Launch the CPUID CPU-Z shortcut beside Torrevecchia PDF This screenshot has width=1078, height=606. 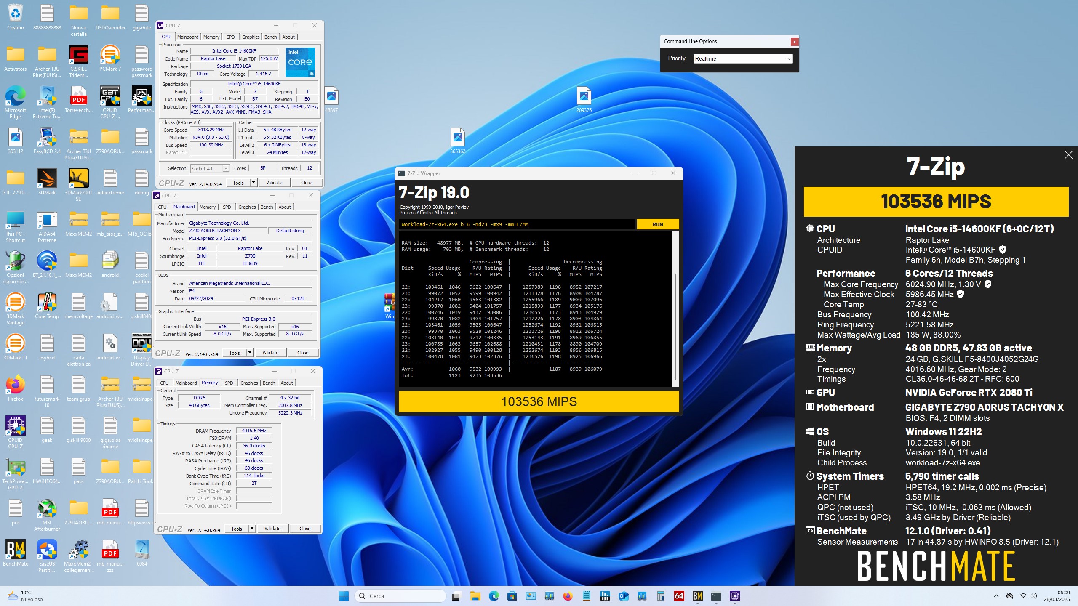click(x=110, y=102)
